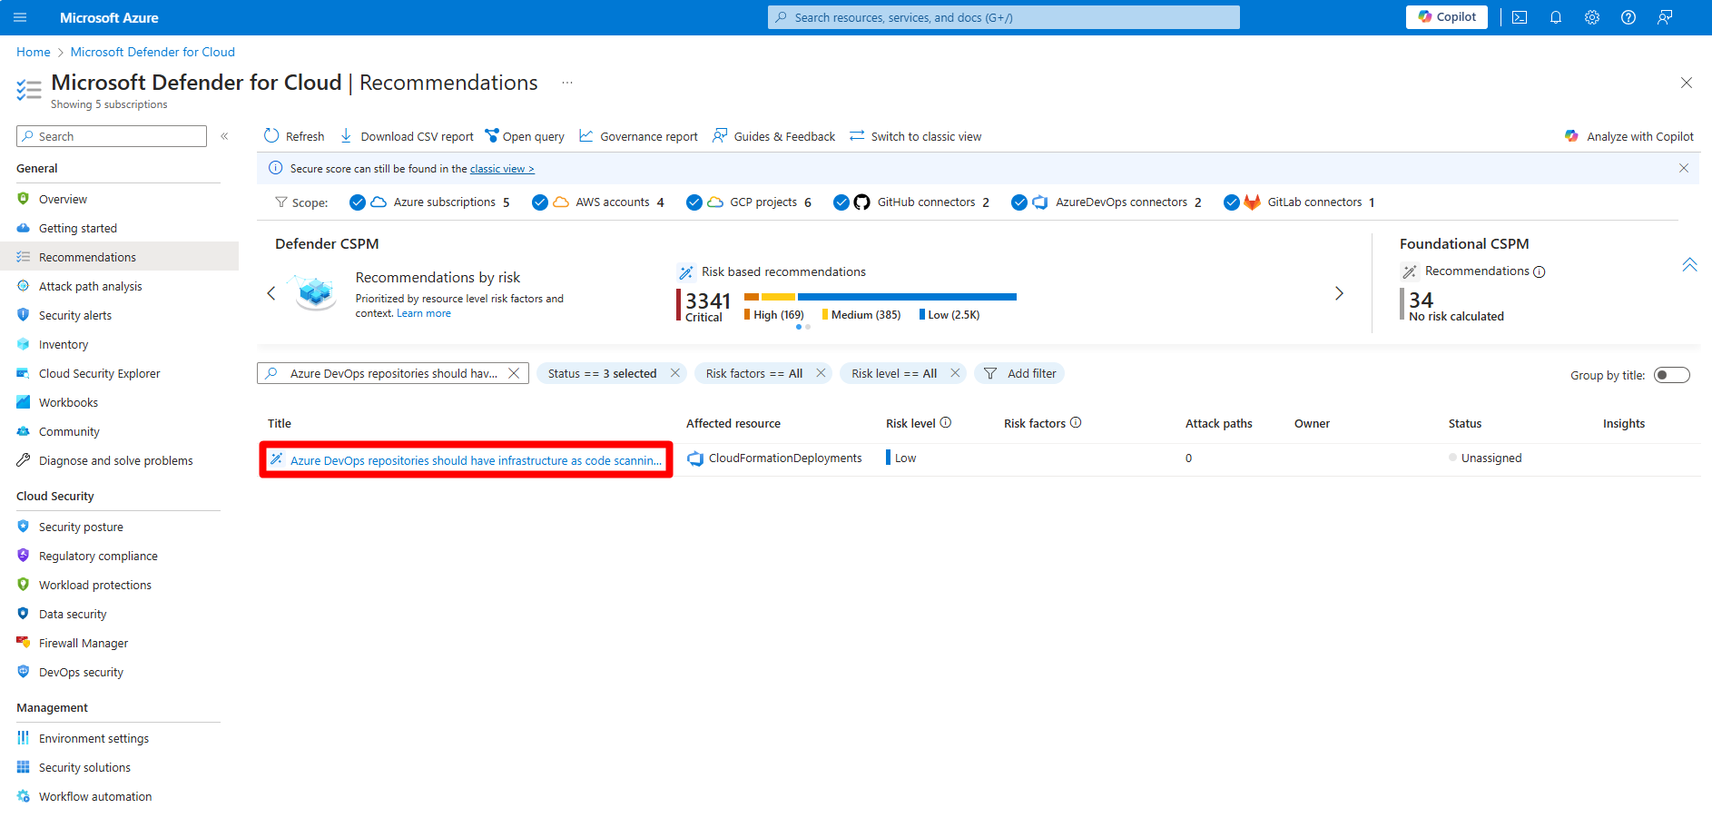The image size is (1712, 818).
Task: Click the Security solutions icon
Action: (x=24, y=767)
